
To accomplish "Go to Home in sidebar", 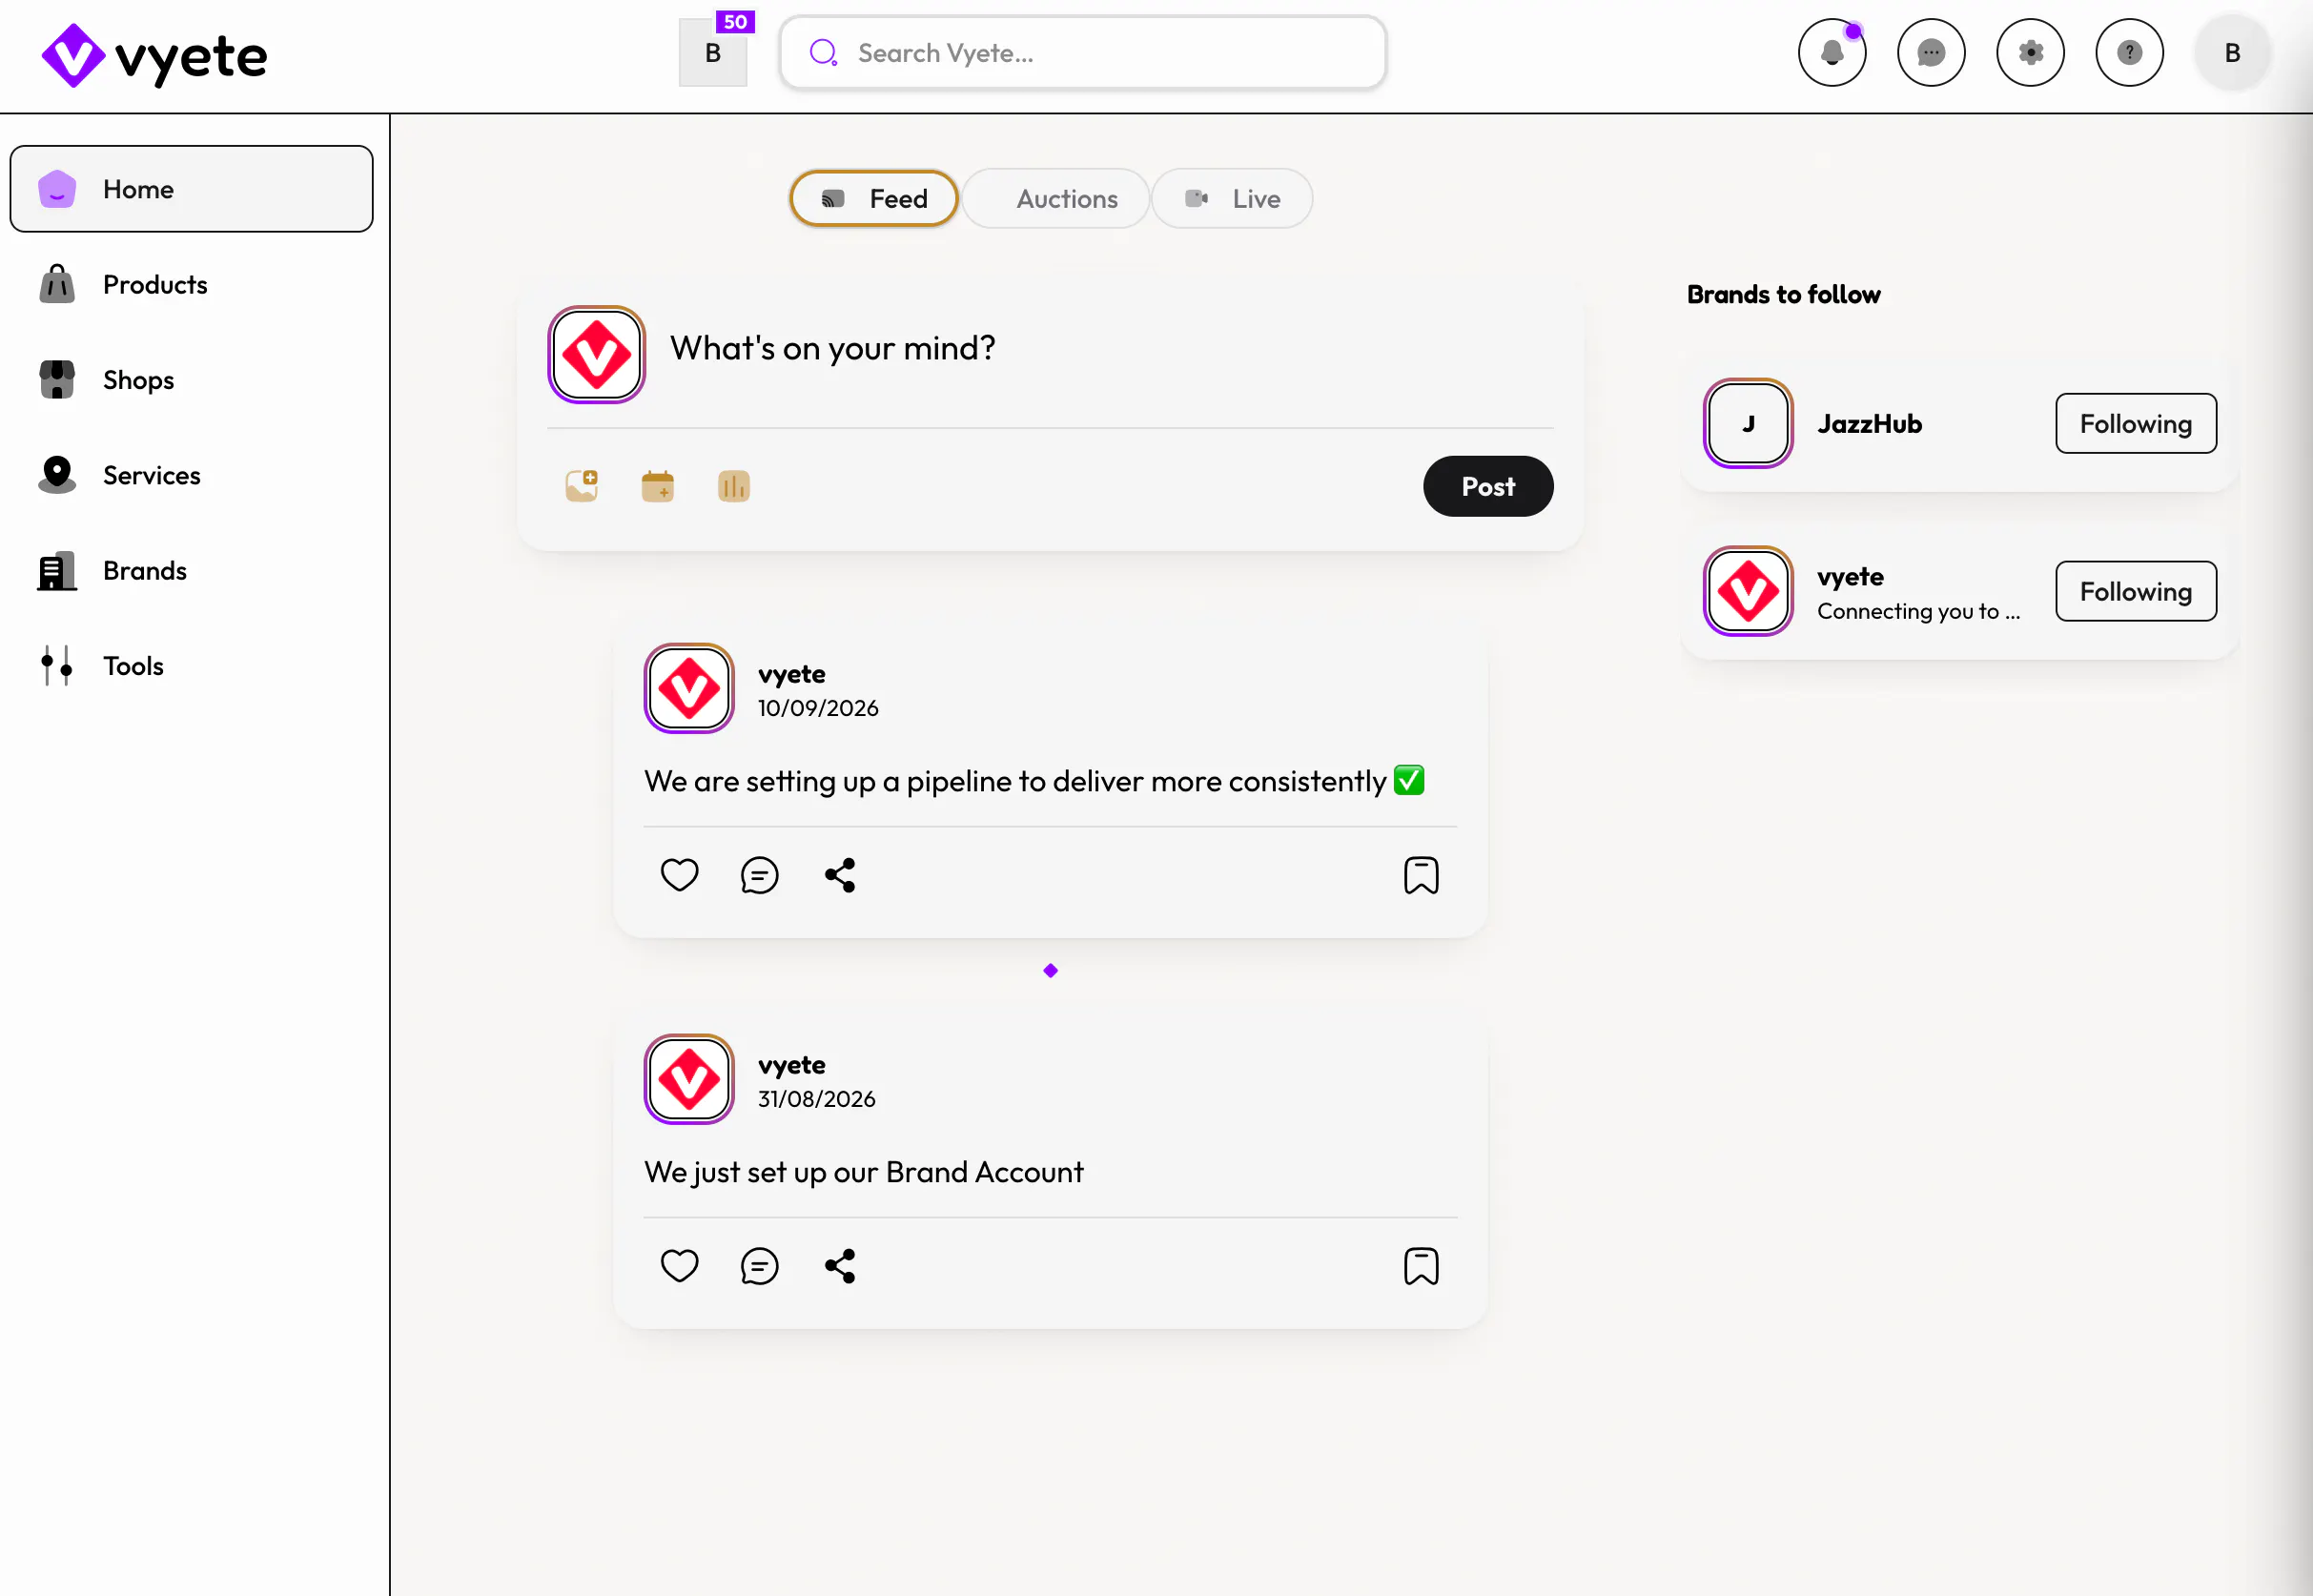I will [192, 189].
